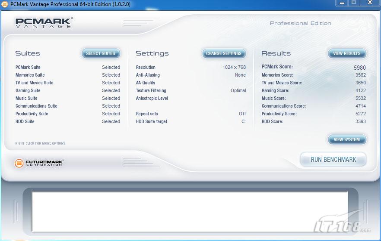Click the Gaming Score value 4122

coord(361,90)
